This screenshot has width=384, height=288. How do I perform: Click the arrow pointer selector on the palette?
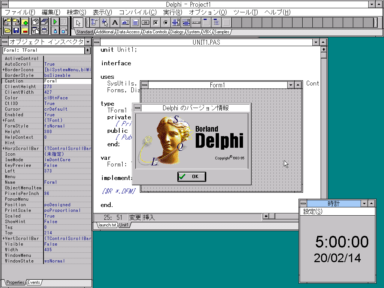click(x=79, y=22)
